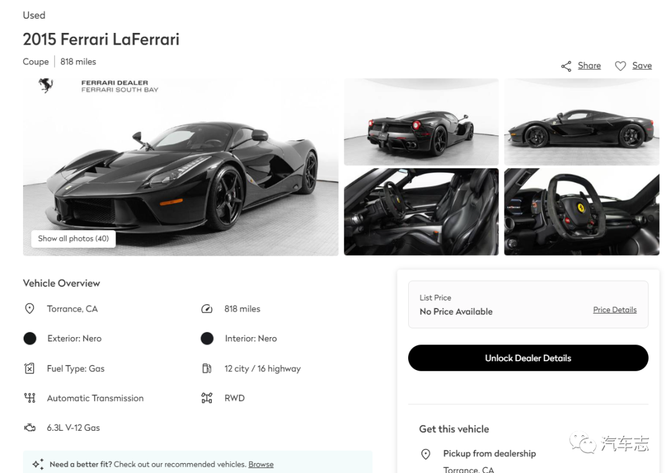Click the location pin icon beside Torrance, CA
Viewport: 671px width, 473px height.
point(30,309)
